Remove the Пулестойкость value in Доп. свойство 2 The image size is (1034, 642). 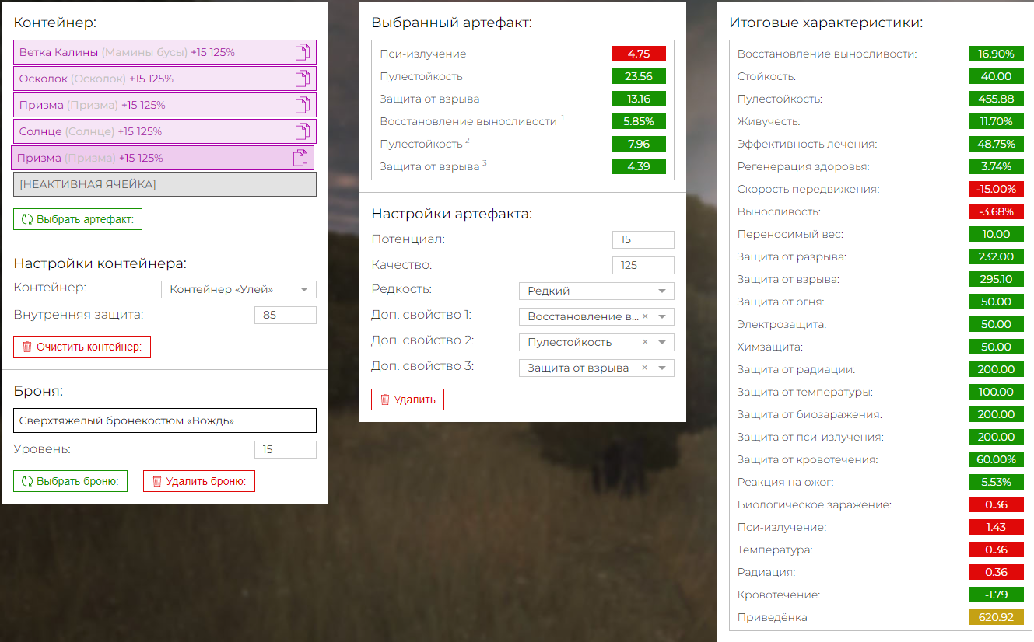645,342
